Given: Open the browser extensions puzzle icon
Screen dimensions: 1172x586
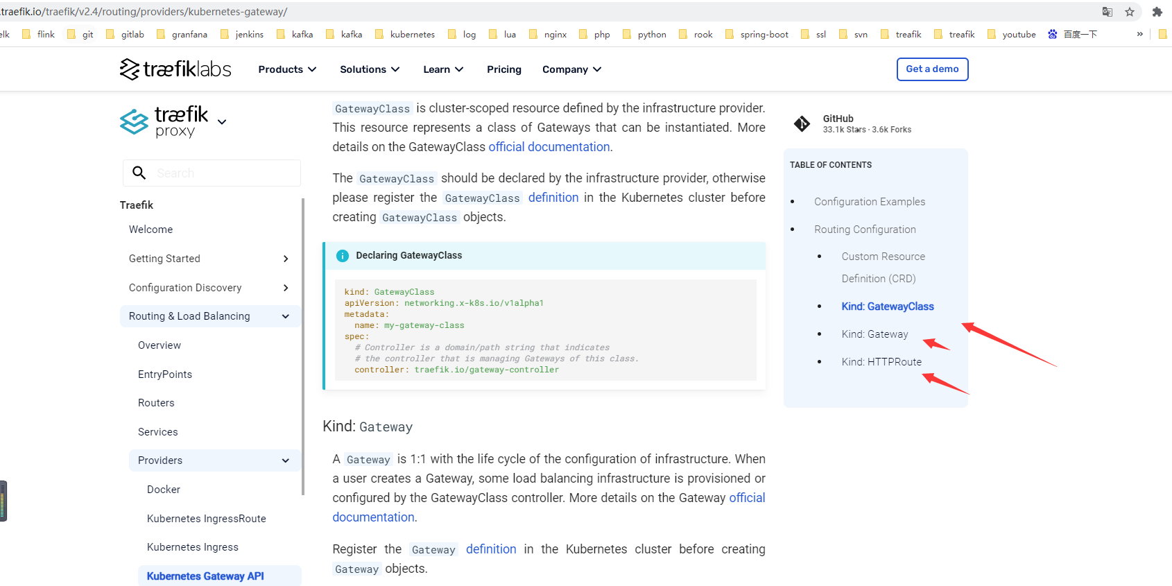Looking at the screenshot, I should (x=1157, y=12).
